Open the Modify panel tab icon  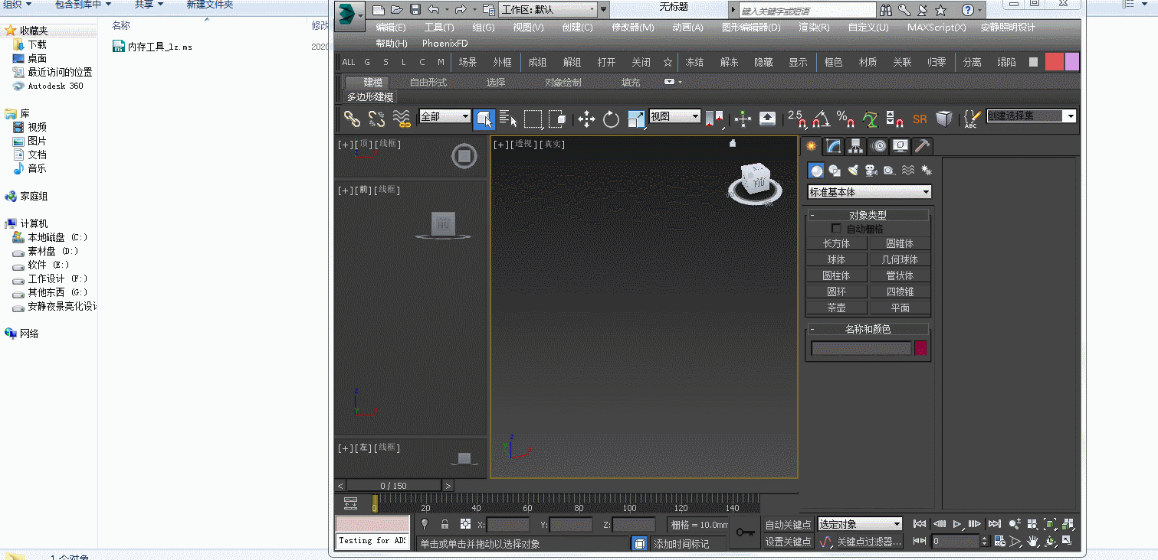pos(833,146)
